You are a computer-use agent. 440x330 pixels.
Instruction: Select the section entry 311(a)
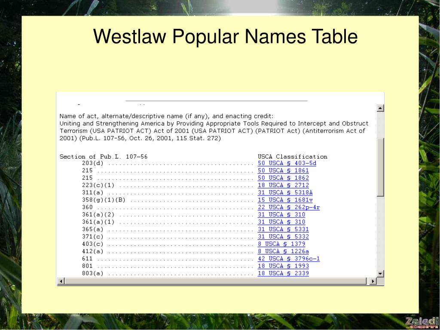point(93,192)
